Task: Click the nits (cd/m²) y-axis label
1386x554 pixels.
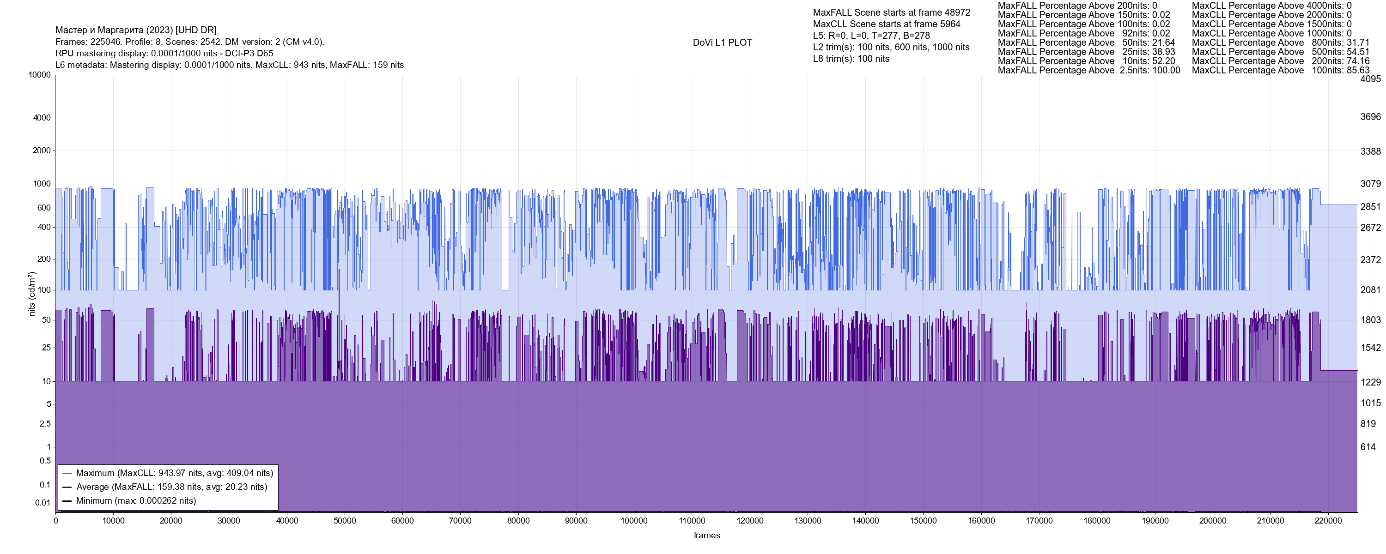Action: coord(32,294)
